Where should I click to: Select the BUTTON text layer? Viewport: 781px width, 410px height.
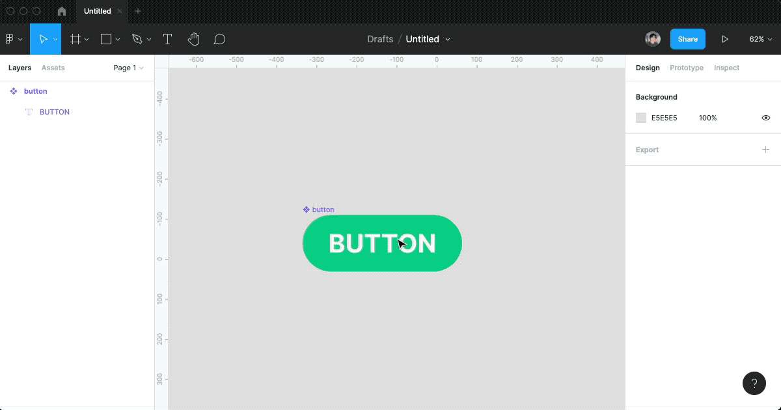pyautogui.click(x=55, y=112)
